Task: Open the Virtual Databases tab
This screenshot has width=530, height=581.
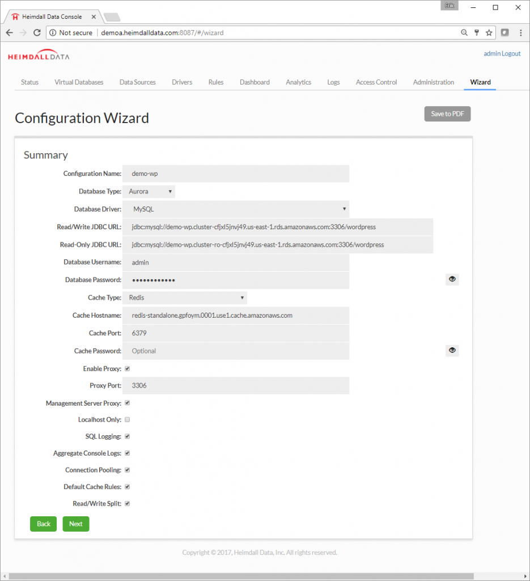Action: coord(79,82)
